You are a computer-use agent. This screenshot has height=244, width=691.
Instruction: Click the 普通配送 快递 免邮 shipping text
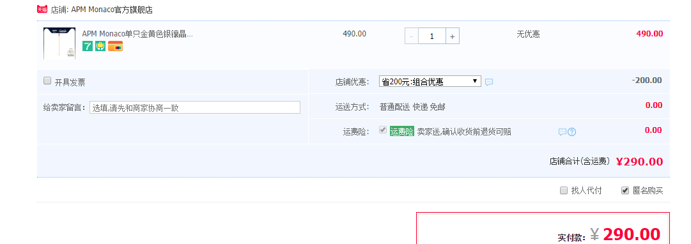[412, 107]
